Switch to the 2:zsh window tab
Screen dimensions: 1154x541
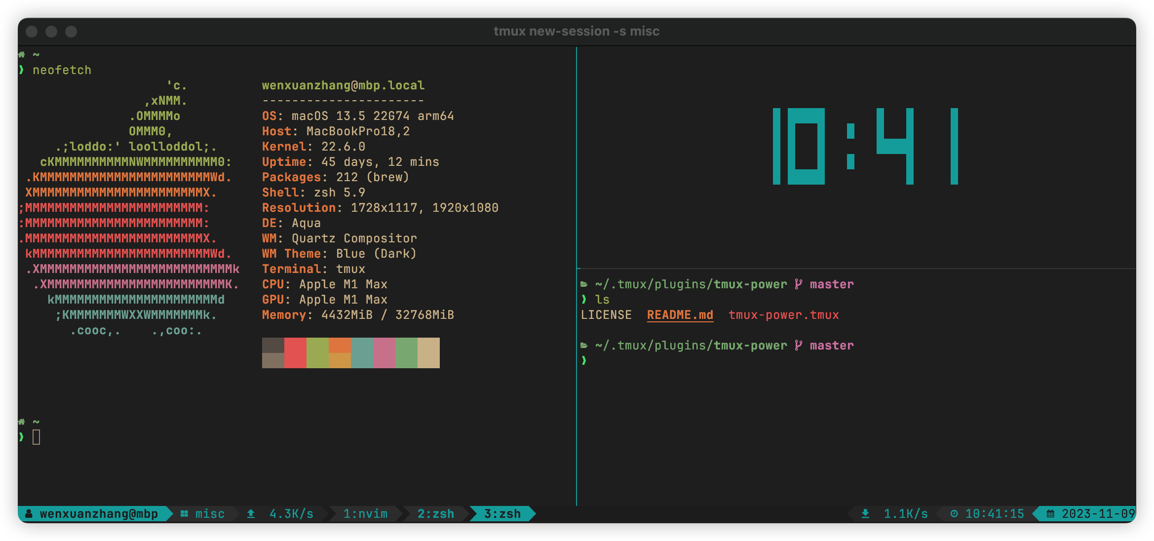coord(435,513)
